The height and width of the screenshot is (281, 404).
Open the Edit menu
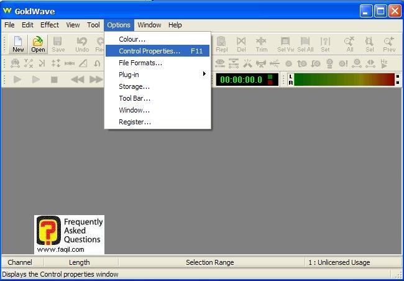27,25
